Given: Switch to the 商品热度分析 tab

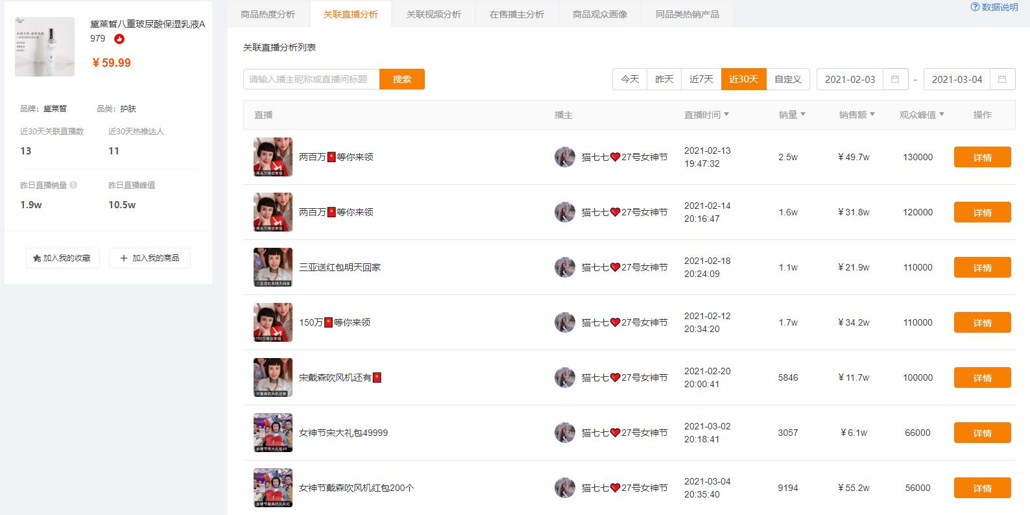Looking at the screenshot, I should coord(268,14).
